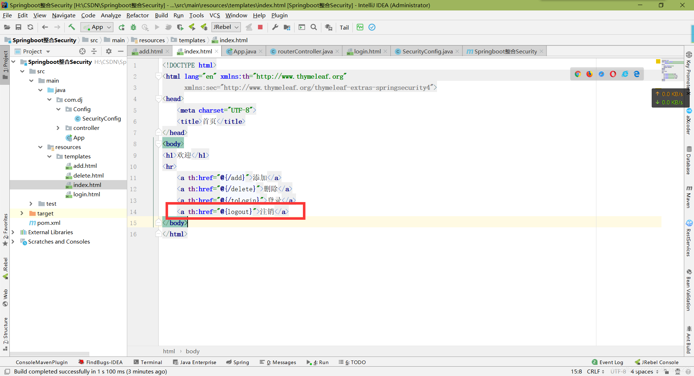Toggle the Project tool window side button
Viewport: 694px width, 376px height.
coord(5,65)
